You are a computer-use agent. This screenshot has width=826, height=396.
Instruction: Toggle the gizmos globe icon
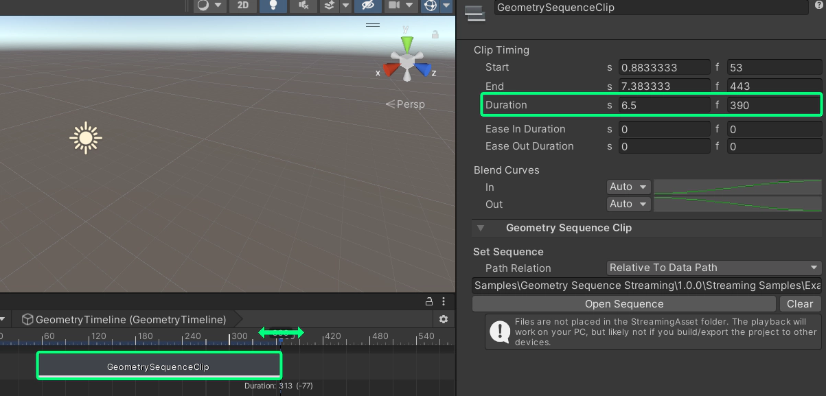[x=431, y=5]
